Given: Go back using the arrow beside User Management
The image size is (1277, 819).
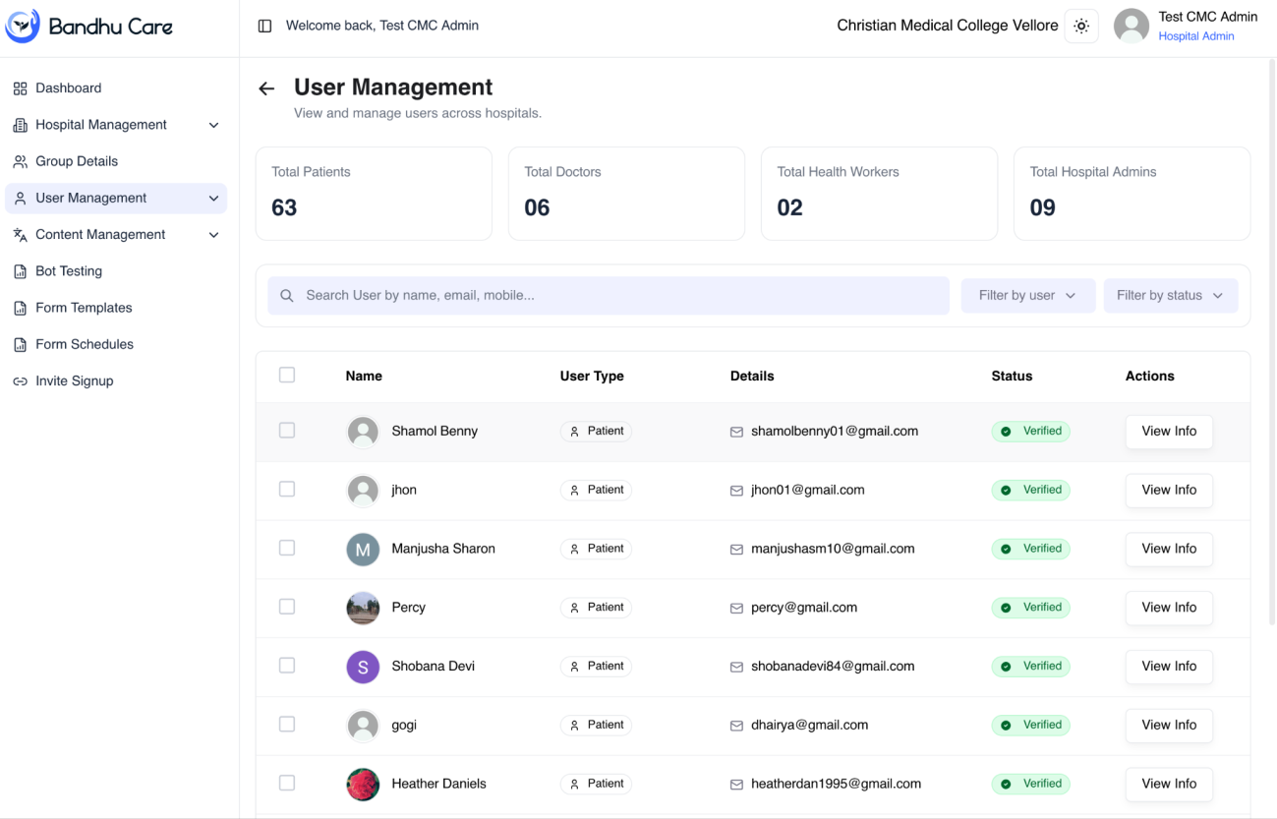Looking at the screenshot, I should [266, 88].
